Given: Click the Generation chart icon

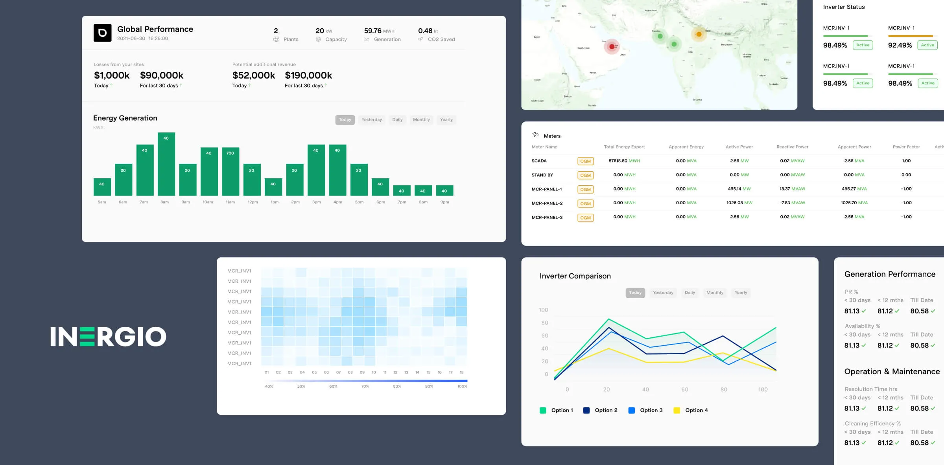Looking at the screenshot, I should (366, 39).
